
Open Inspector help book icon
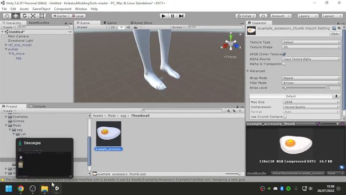[334, 28]
